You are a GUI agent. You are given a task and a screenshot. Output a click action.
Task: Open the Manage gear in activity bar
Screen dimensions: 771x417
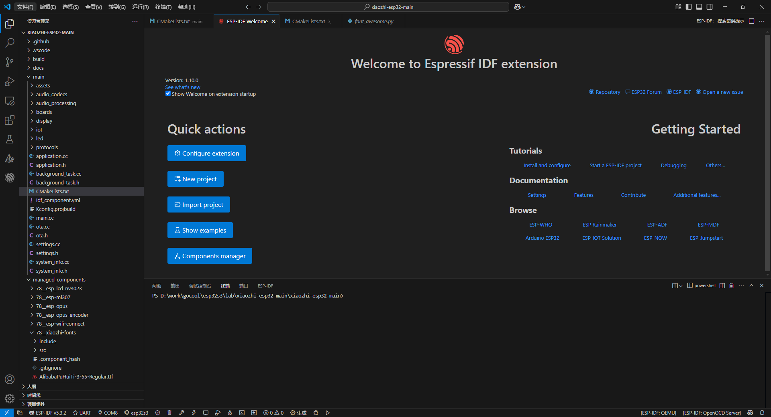point(10,399)
